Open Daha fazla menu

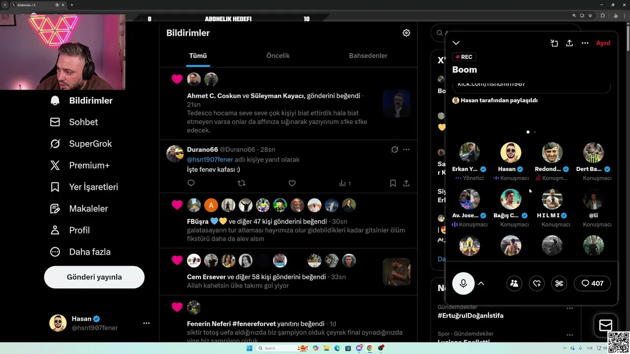click(81, 252)
